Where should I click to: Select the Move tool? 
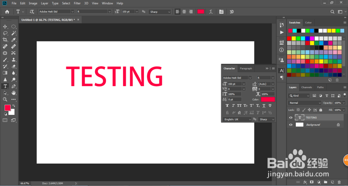tap(5, 27)
